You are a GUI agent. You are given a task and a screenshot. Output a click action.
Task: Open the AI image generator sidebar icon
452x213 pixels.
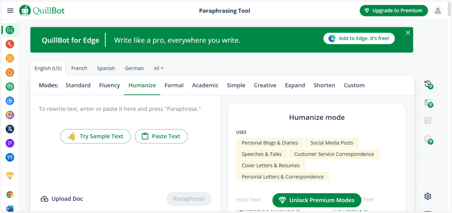(x=10, y=115)
